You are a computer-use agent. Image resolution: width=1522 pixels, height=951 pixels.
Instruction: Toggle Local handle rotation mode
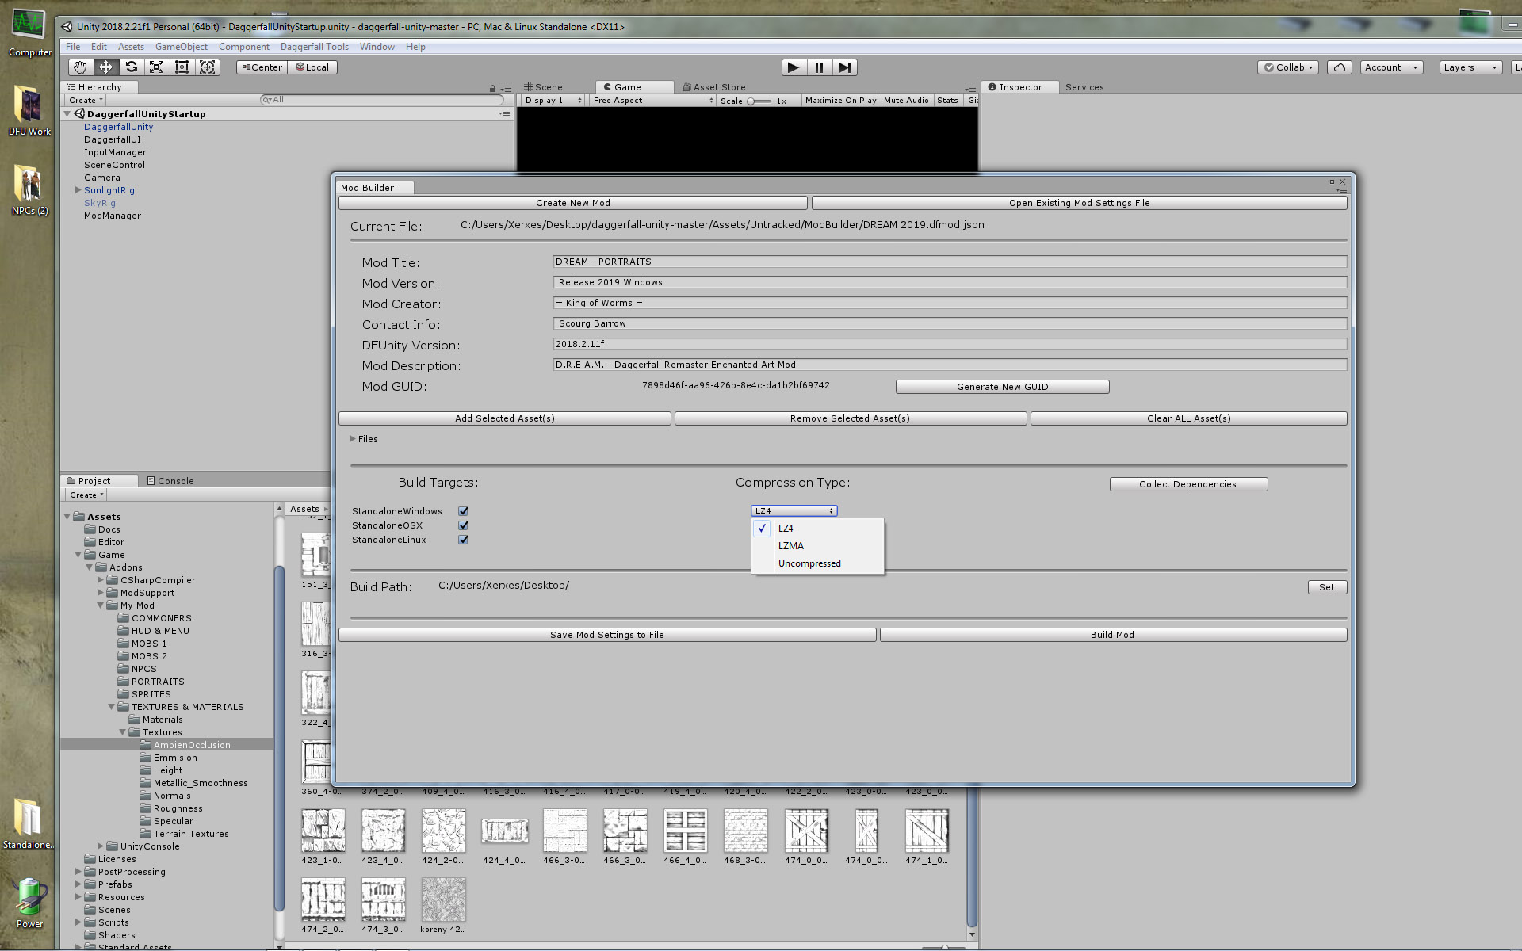coord(313,67)
